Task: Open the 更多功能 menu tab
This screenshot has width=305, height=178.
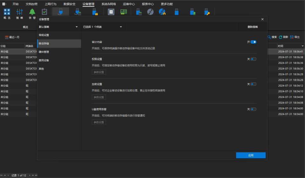Action: 167,4
